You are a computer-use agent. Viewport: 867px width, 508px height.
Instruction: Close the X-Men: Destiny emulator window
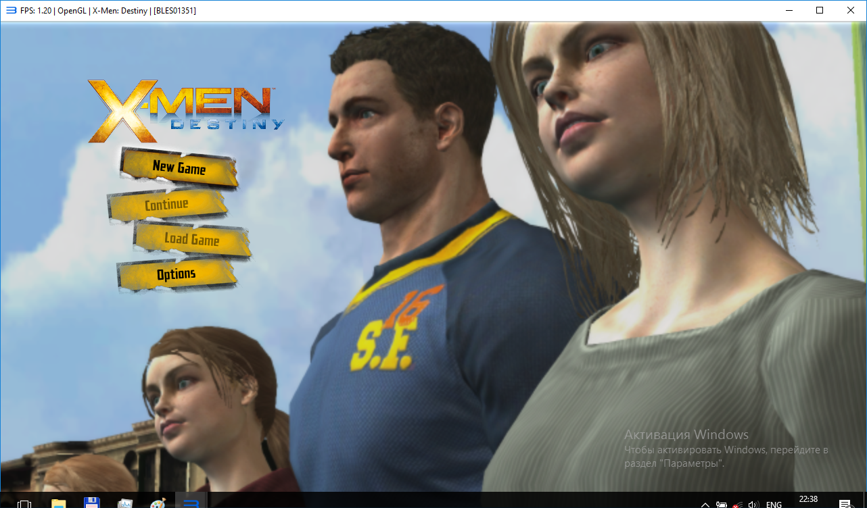pos(851,10)
